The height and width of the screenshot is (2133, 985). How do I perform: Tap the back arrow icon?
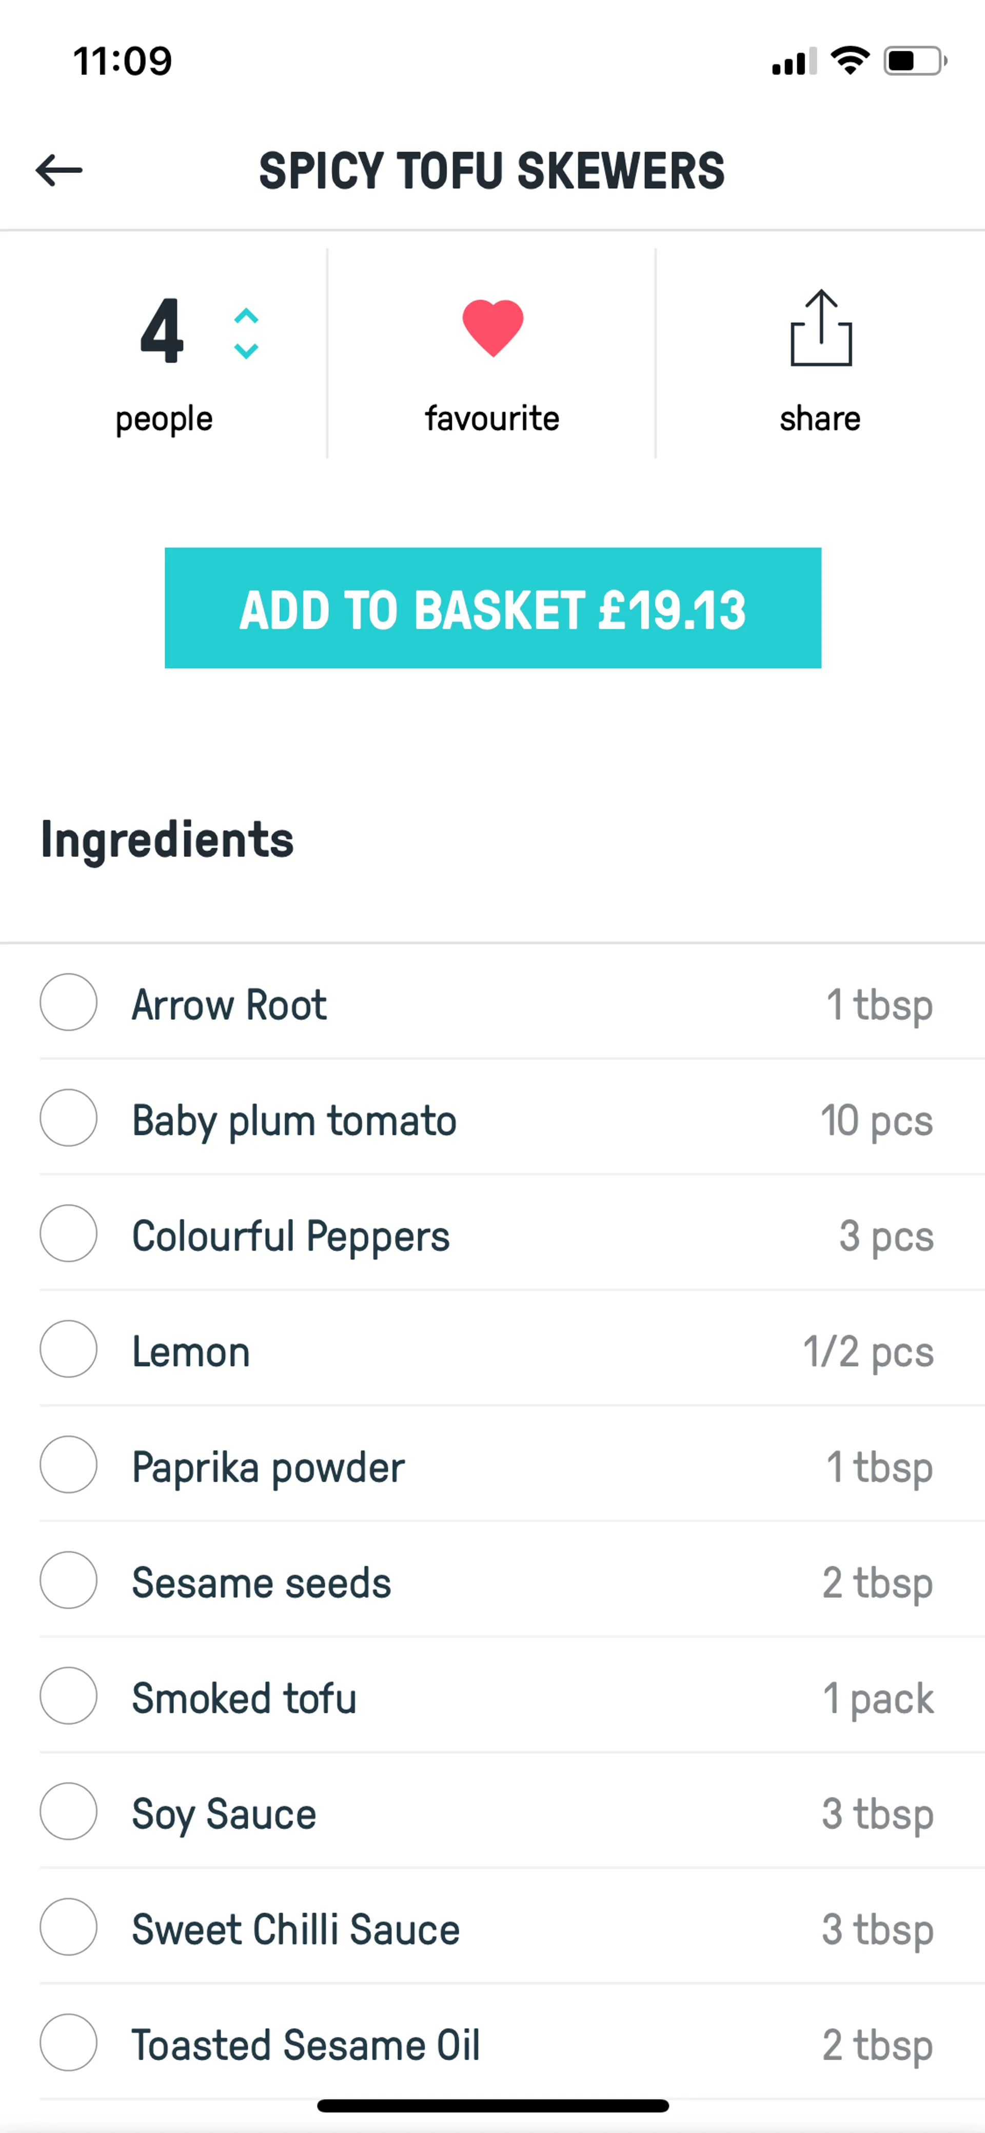[59, 170]
